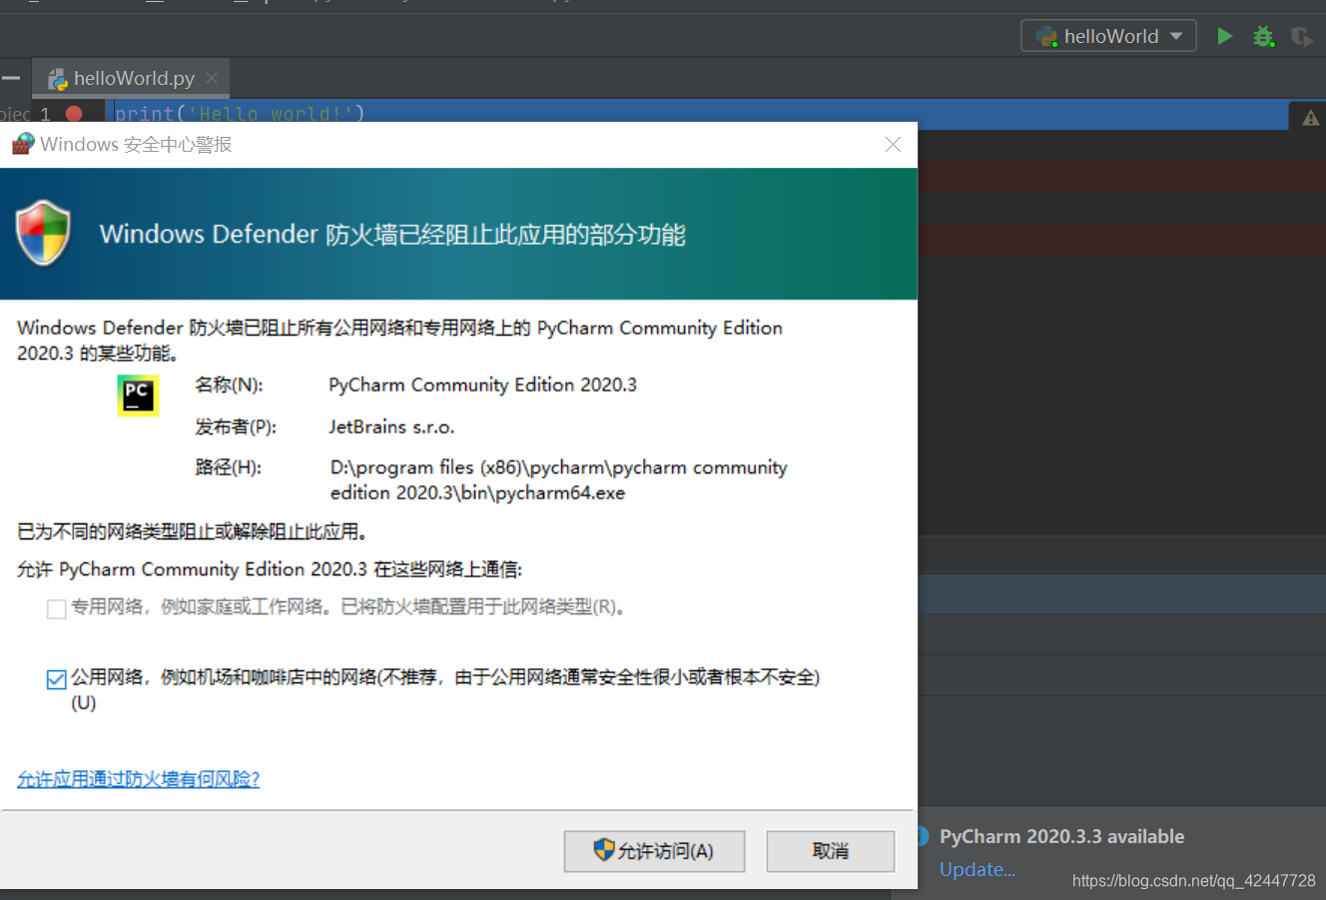Click the name value PyCharm Community Edition 2020.3

click(482, 385)
